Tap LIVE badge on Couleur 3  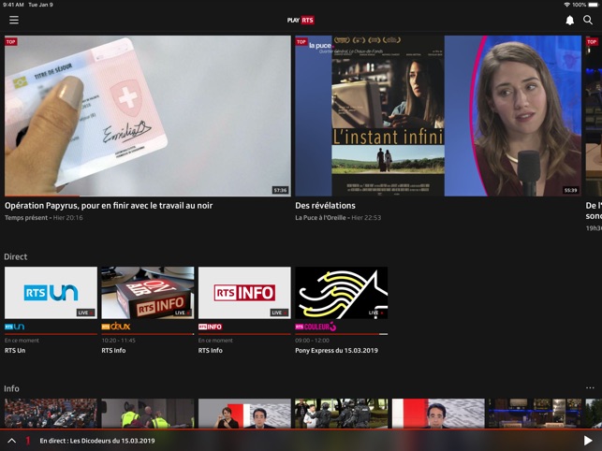(x=375, y=313)
